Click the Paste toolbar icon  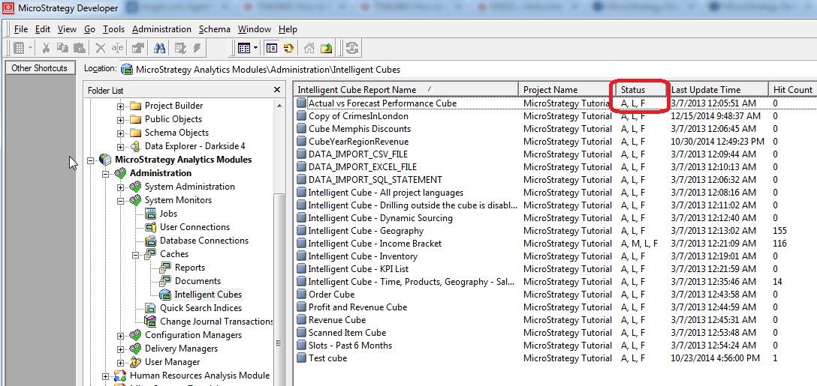click(79, 48)
